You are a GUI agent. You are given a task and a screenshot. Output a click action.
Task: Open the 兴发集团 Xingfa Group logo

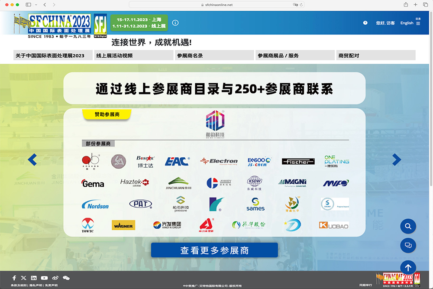pos(167,225)
